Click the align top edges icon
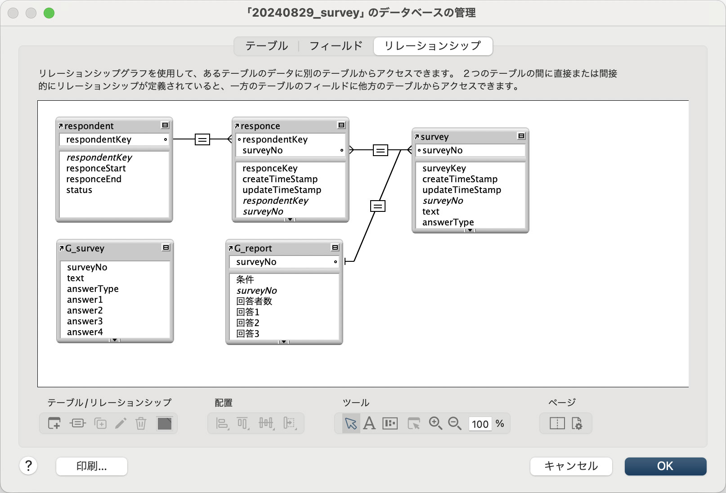 pyautogui.click(x=243, y=423)
